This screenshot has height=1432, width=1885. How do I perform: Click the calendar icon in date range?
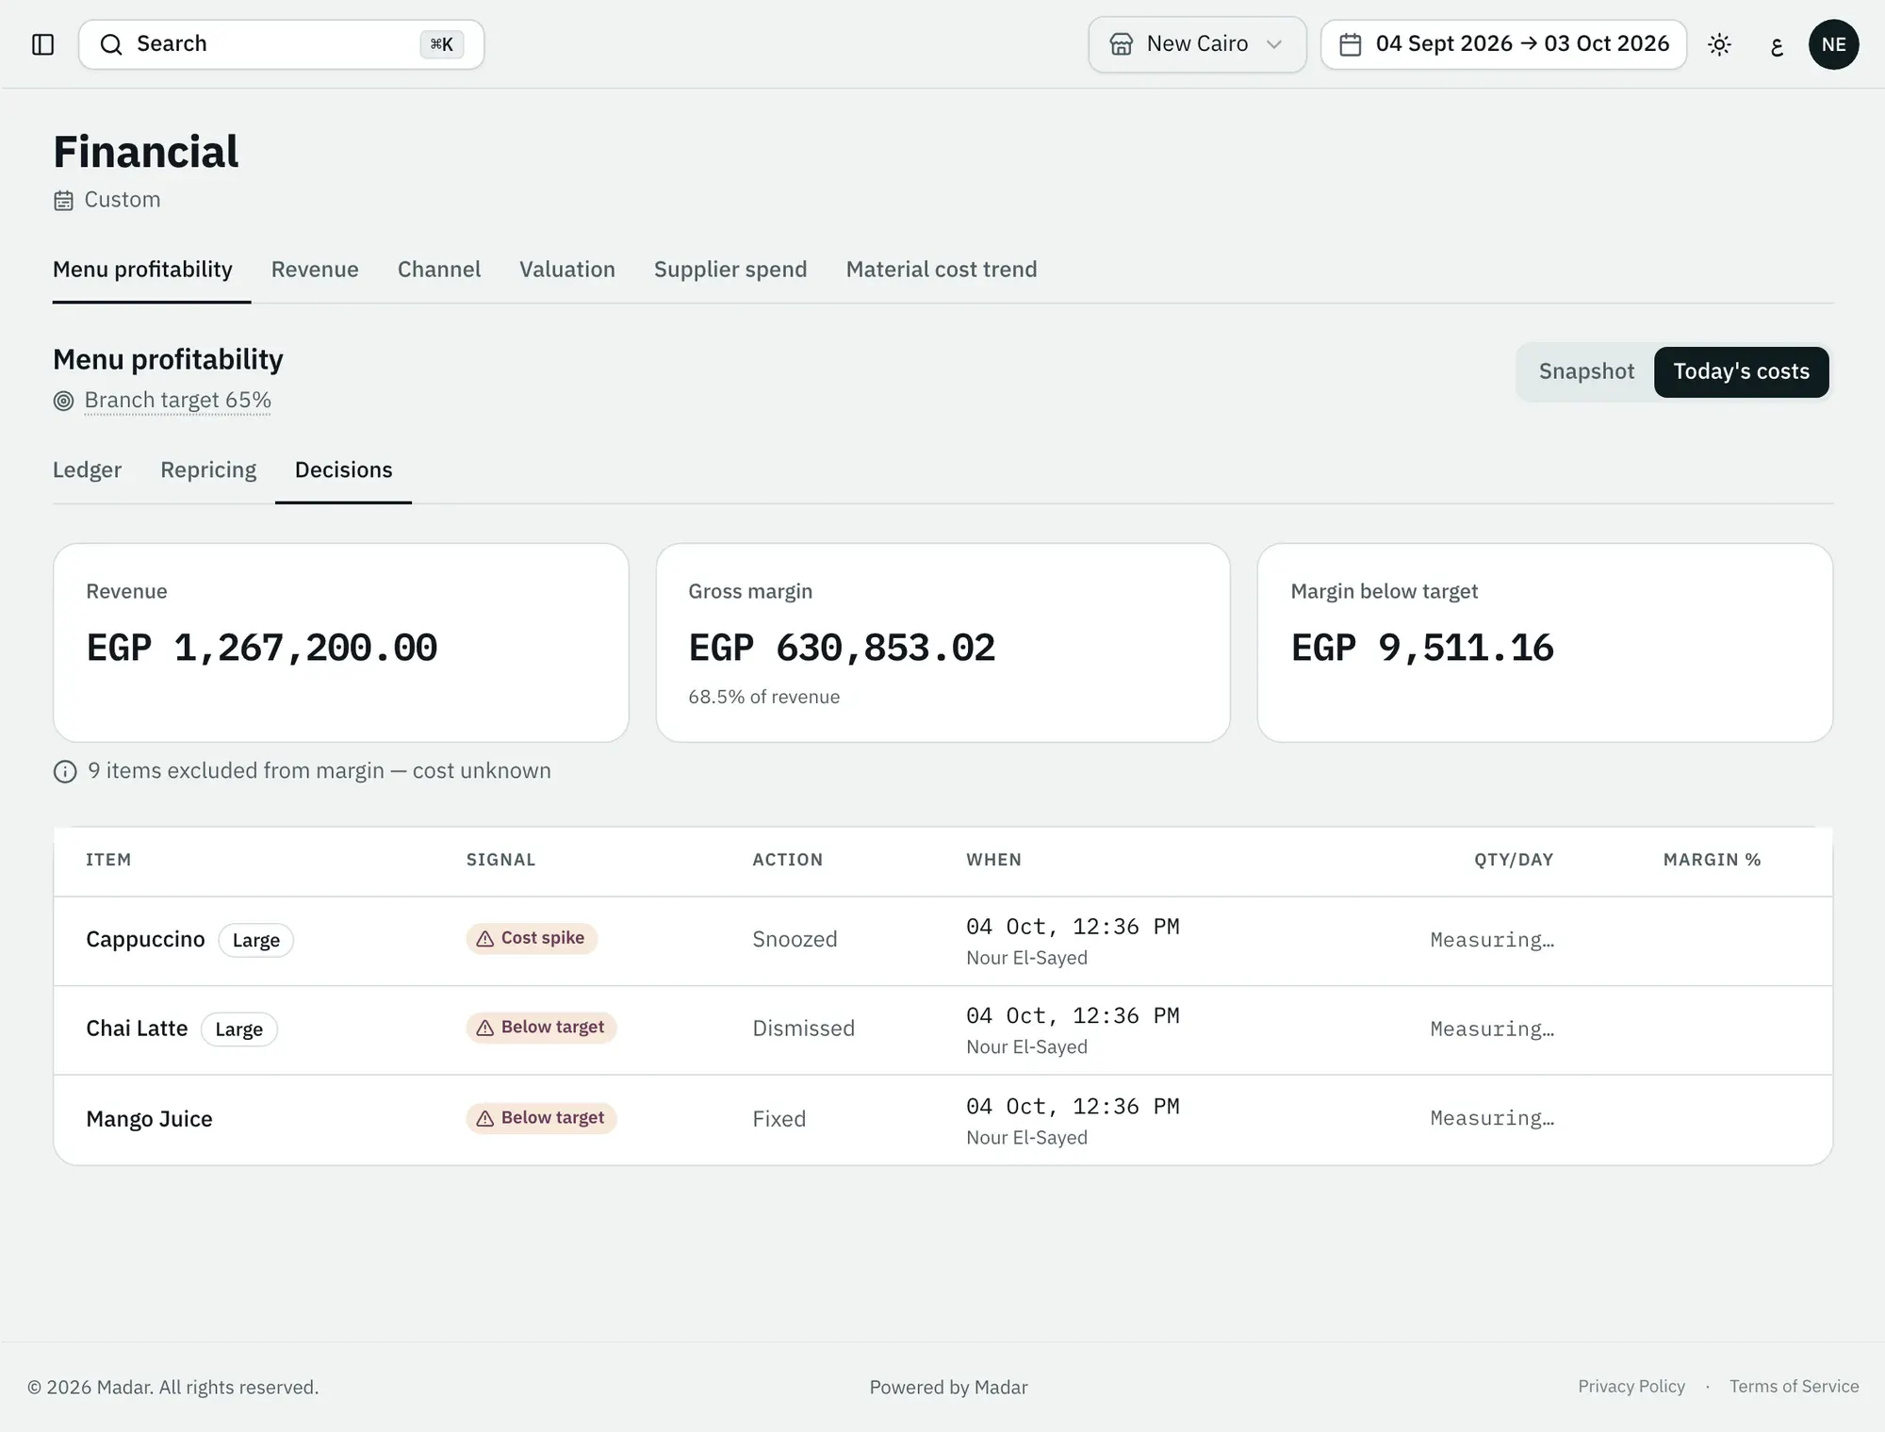[x=1350, y=44]
